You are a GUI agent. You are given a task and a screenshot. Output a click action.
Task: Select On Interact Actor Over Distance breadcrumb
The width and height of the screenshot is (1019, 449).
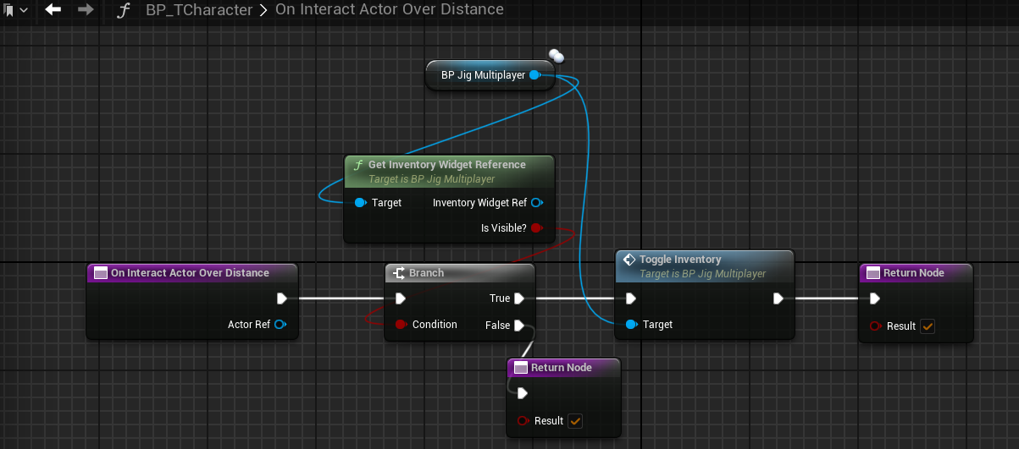tap(390, 10)
